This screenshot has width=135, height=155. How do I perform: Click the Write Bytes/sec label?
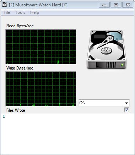[x=20, y=68]
